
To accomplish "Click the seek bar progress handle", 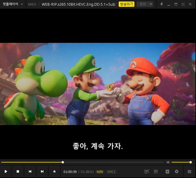I will [63, 162].
